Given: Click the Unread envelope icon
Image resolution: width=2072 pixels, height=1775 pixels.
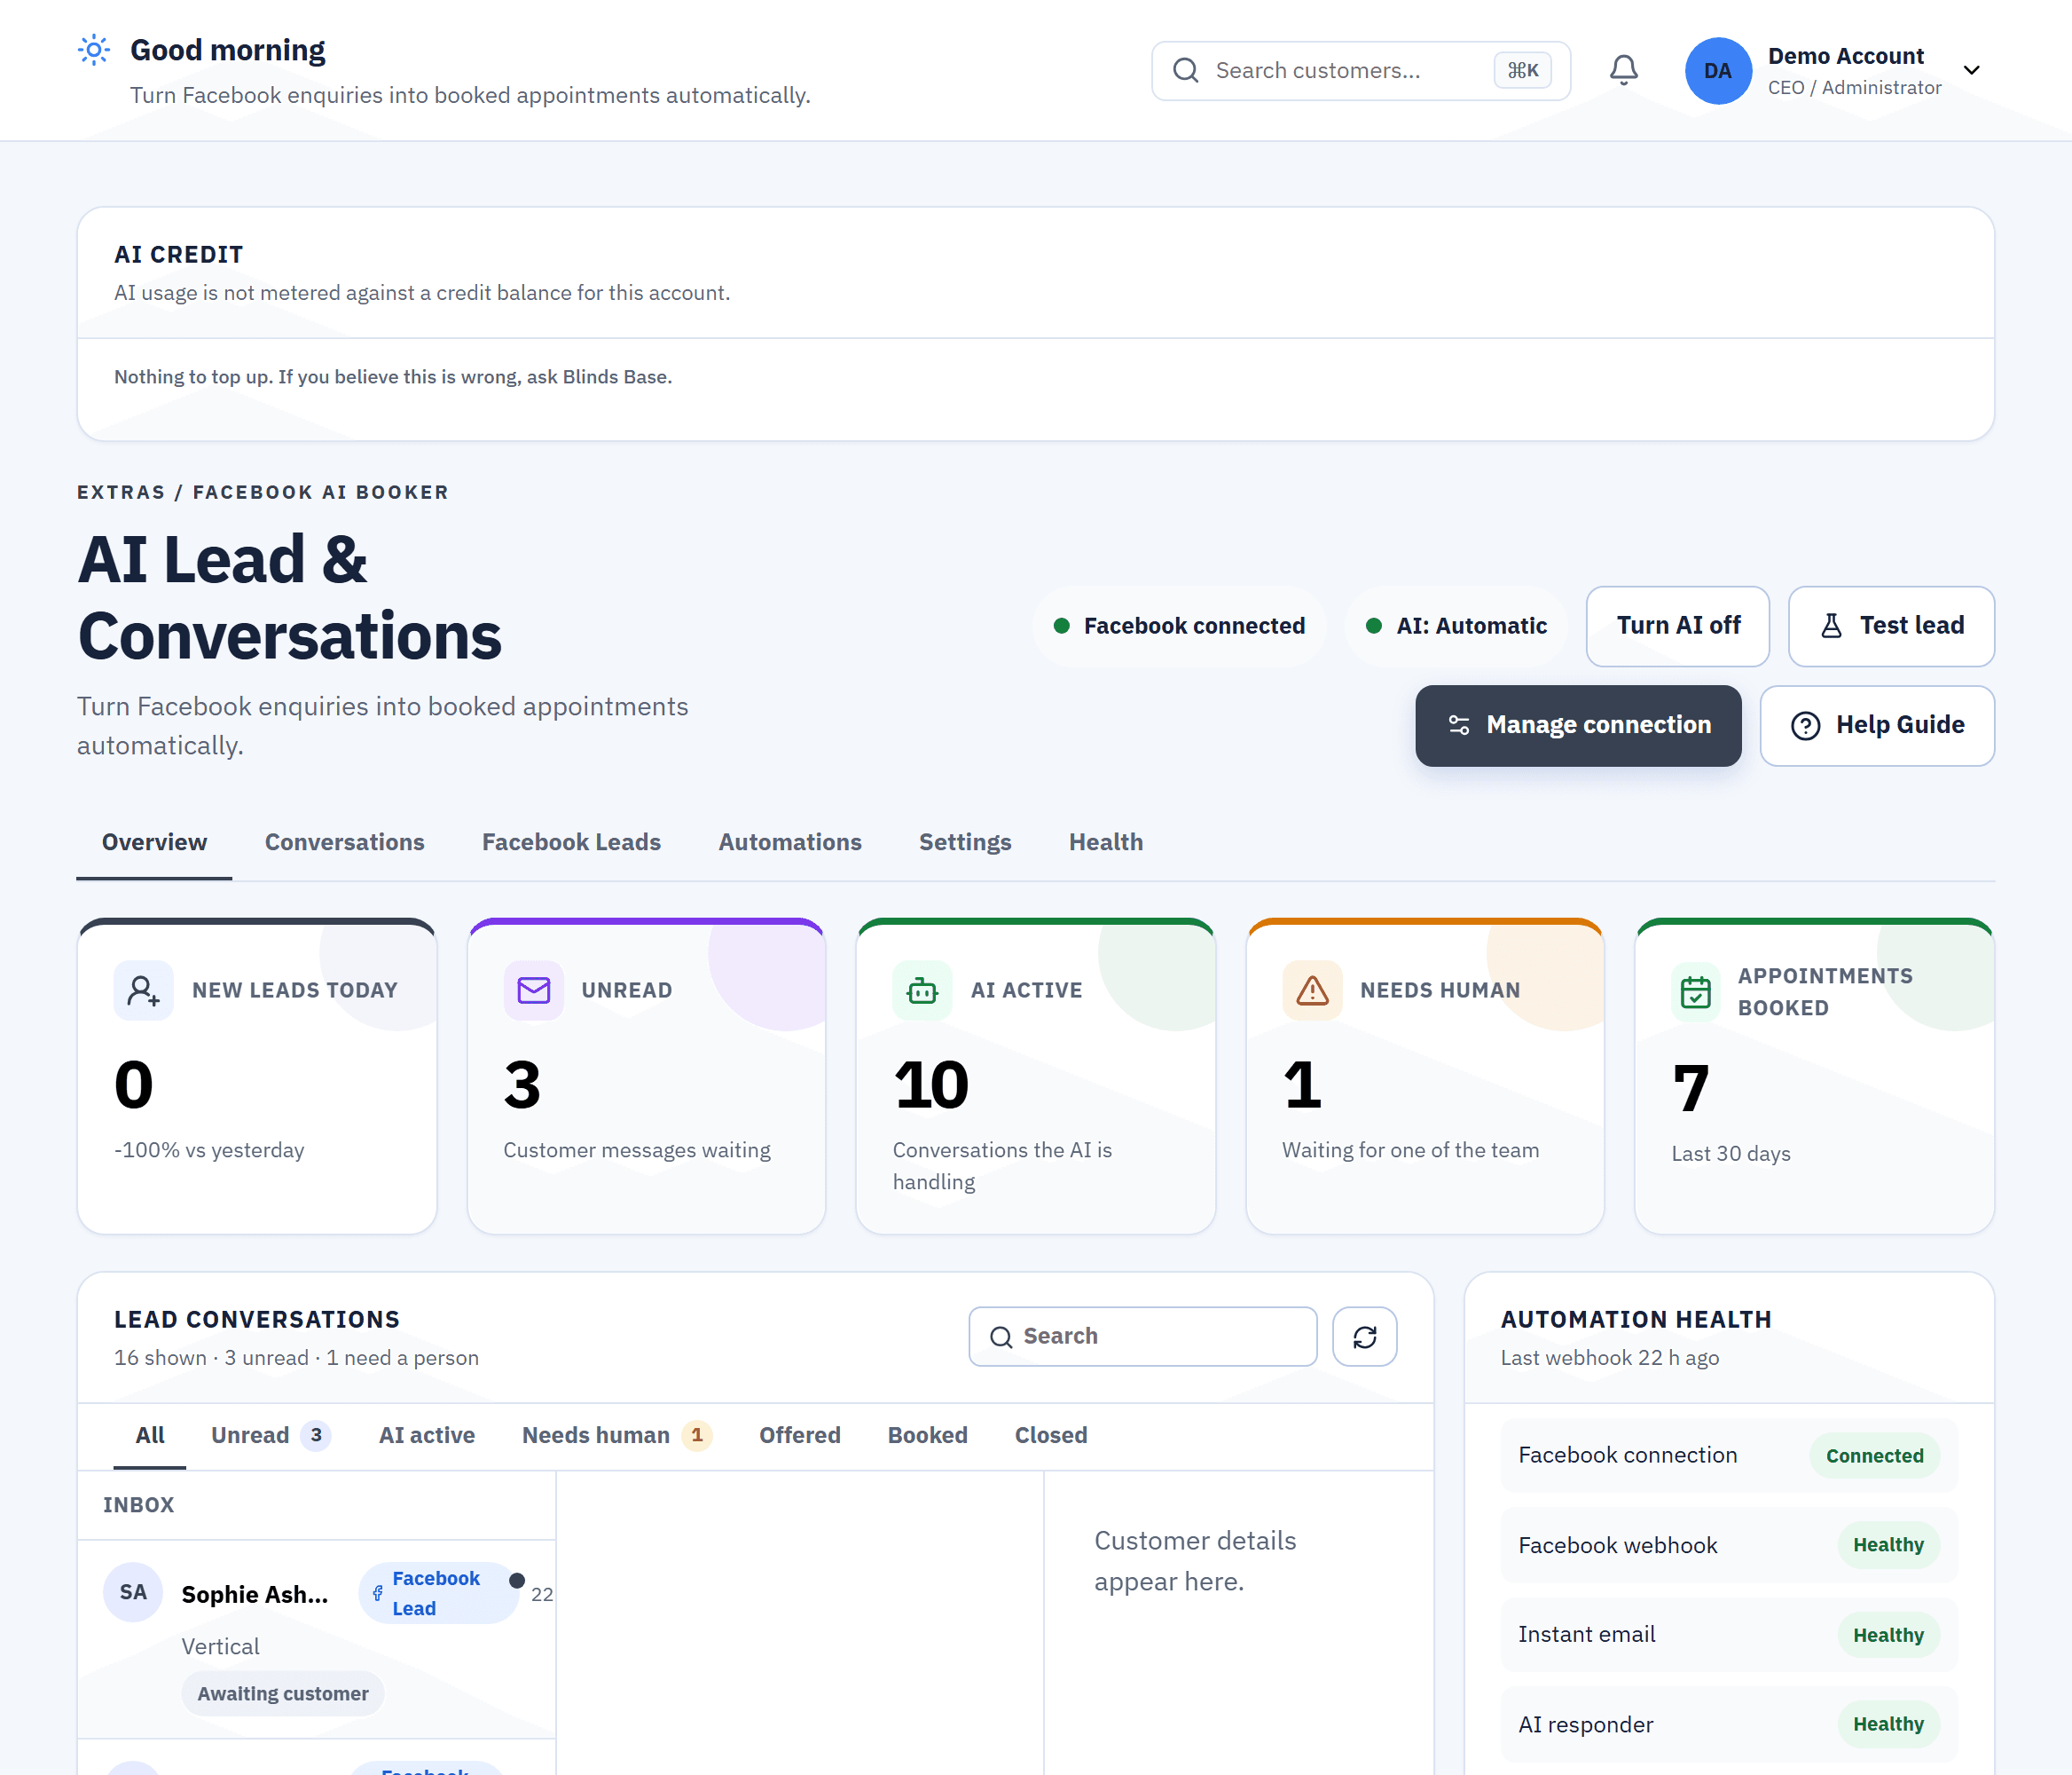Looking at the screenshot, I should pos(533,990).
